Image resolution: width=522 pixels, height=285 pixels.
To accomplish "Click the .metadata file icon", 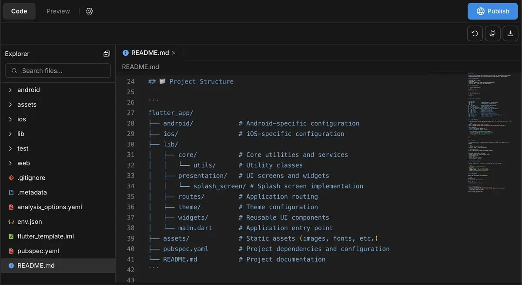I will pyautogui.click(x=11, y=192).
